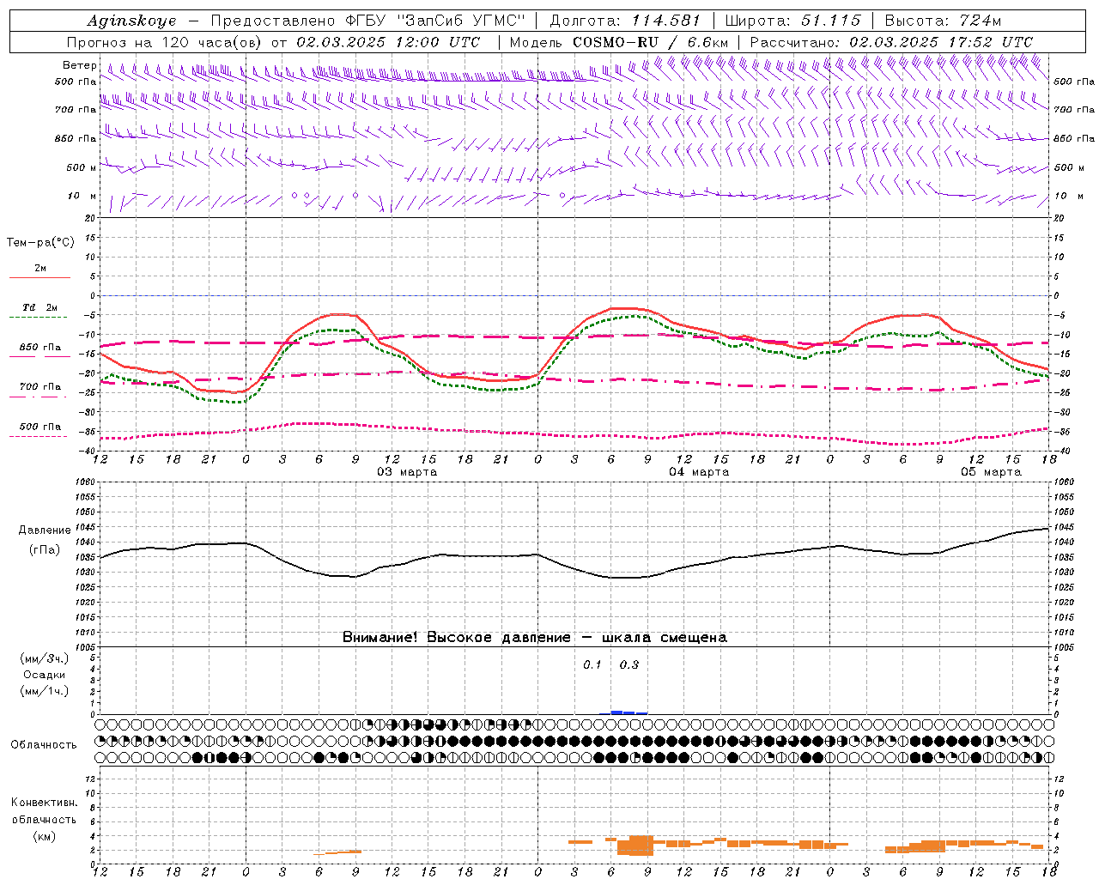1099x879 pixels.
Task: Click the elevation text 'Высота: 724м'
Action: coord(943,21)
